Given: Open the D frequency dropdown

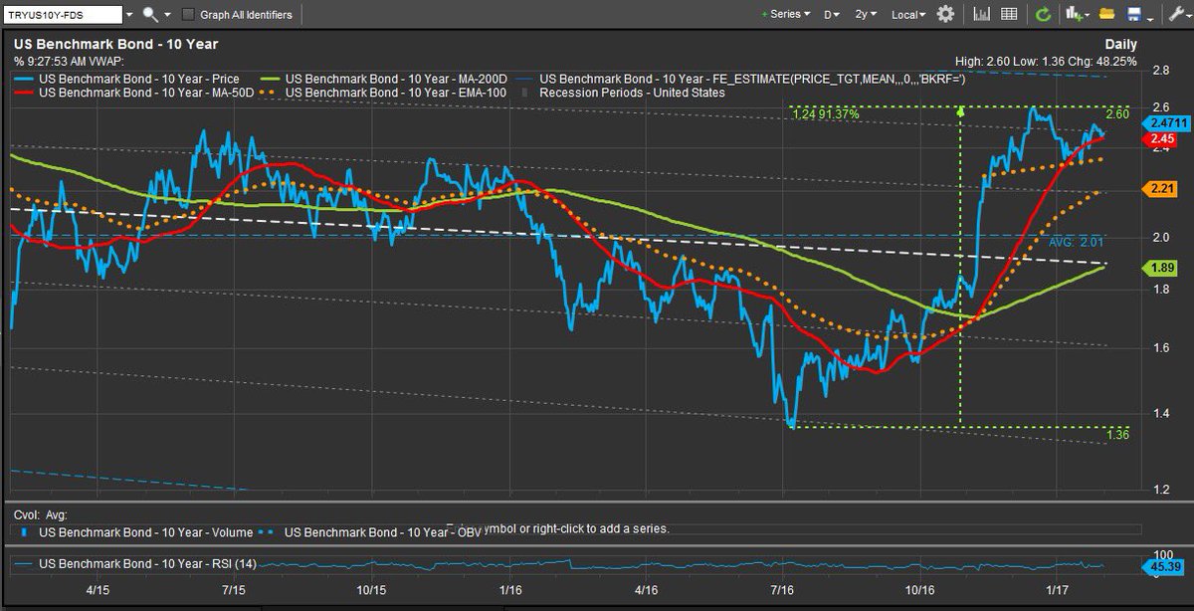Looking at the screenshot, I should tap(832, 15).
